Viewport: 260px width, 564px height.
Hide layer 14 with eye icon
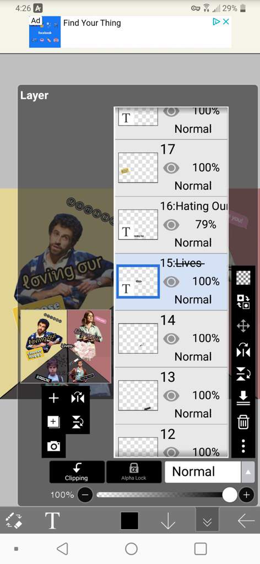point(171,339)
